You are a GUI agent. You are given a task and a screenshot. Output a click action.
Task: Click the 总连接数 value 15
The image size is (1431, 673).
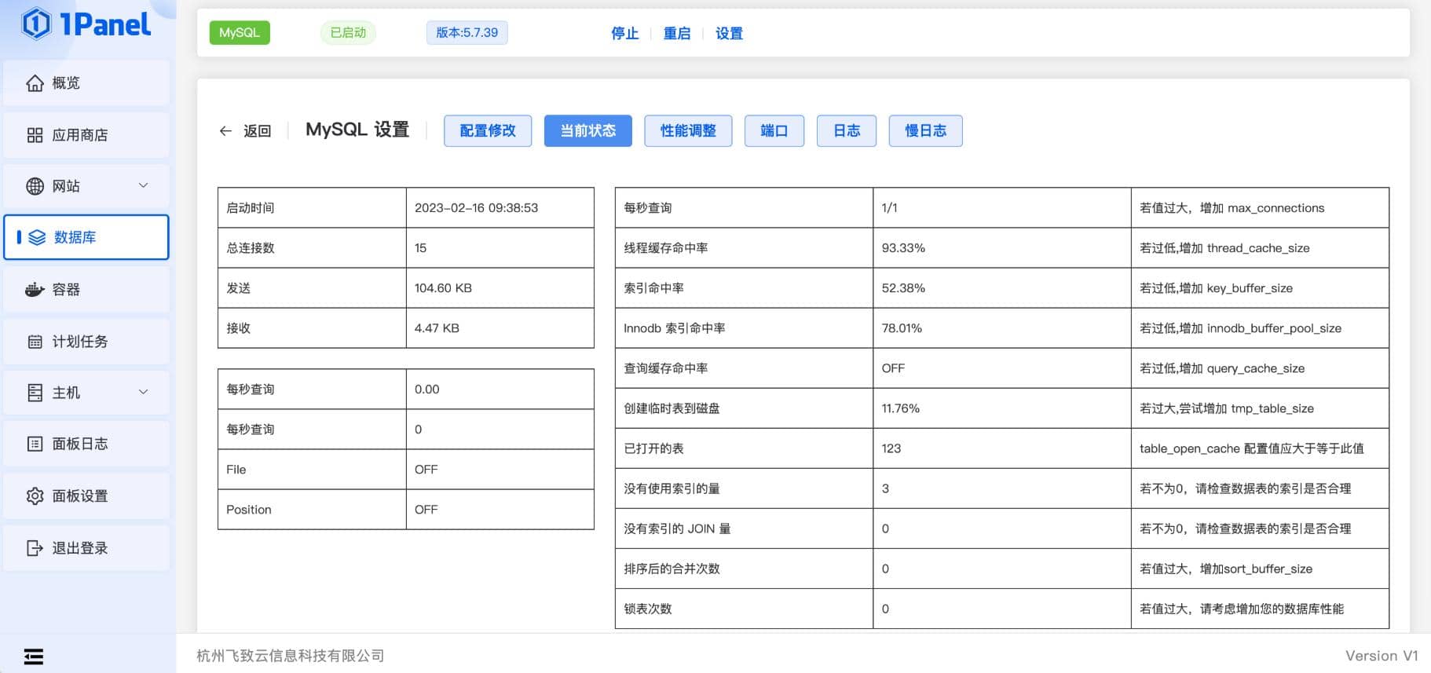[x=421, y=248]
